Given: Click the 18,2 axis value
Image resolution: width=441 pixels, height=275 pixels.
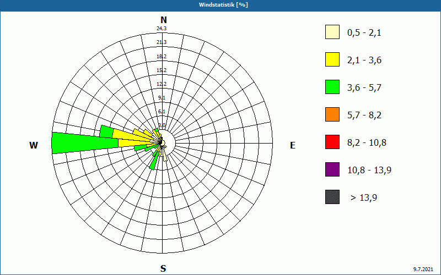Looking at the screenshot, I should point(162,57).
